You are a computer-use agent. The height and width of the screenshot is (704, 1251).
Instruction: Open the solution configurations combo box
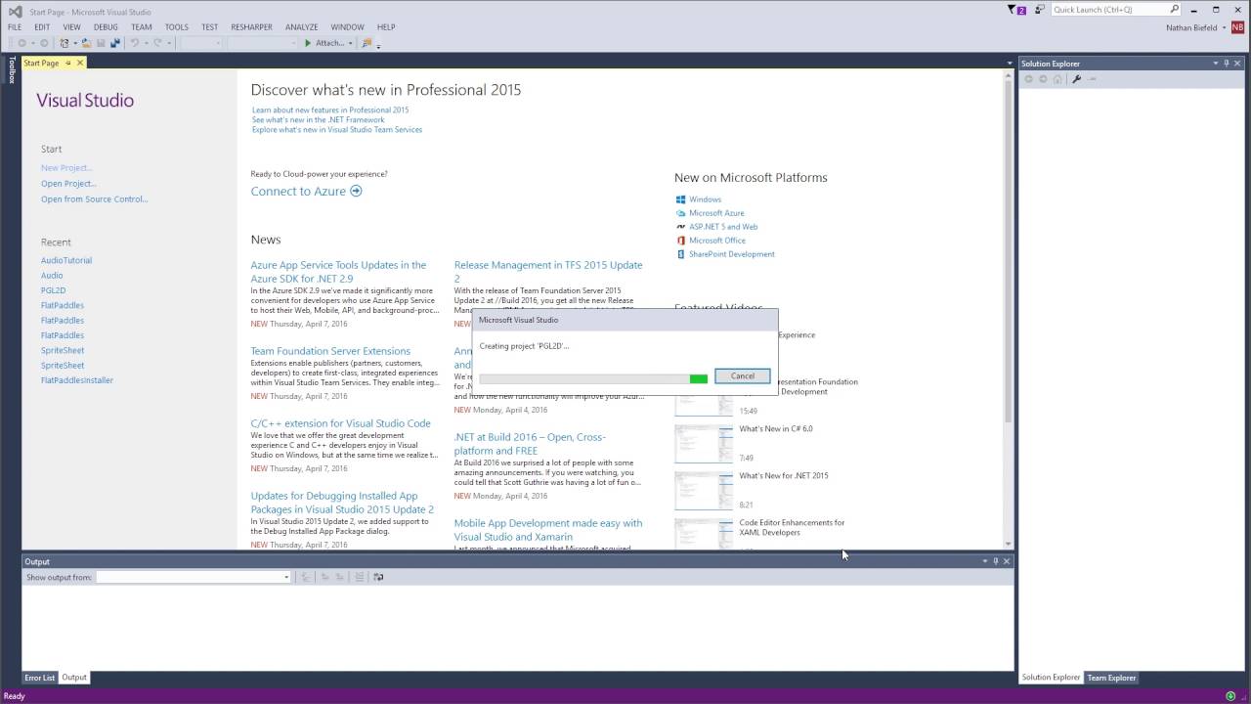pos(201,43)
